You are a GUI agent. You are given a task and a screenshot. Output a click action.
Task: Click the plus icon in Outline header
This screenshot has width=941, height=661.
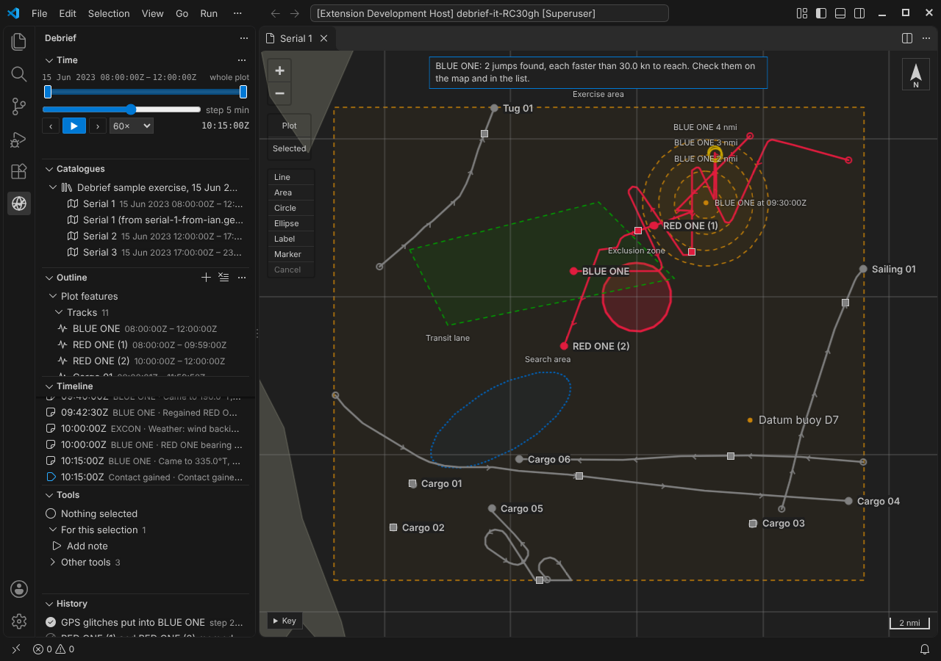click(x=207, y=278)
